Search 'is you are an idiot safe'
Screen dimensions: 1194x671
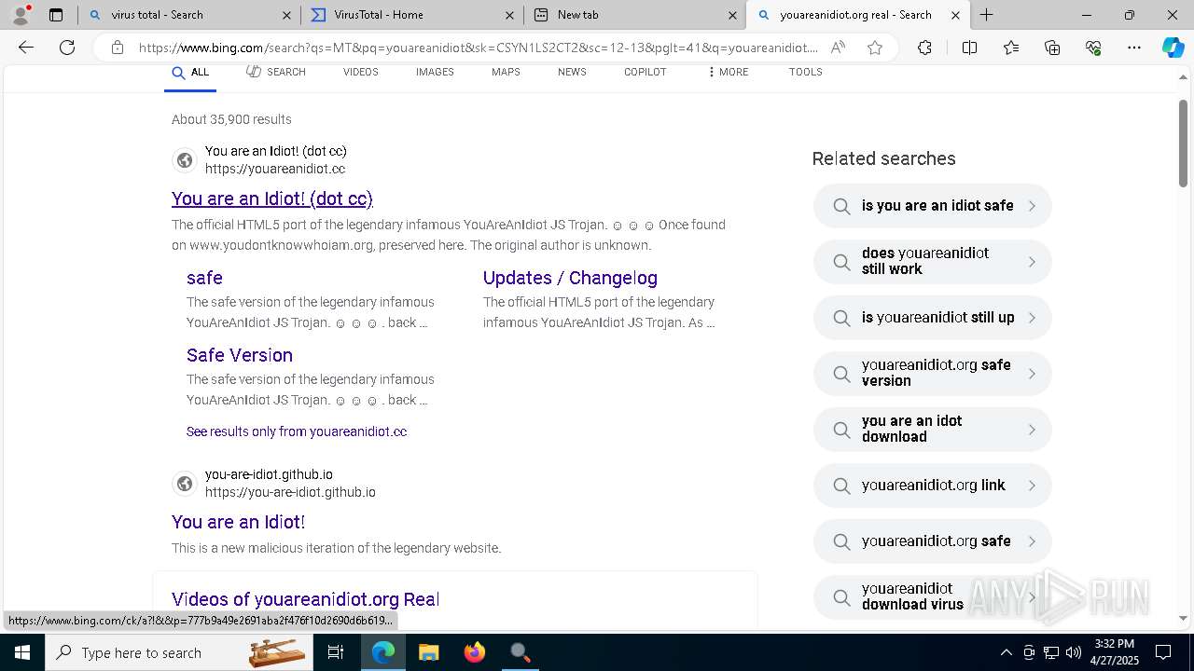click(933, 206)
